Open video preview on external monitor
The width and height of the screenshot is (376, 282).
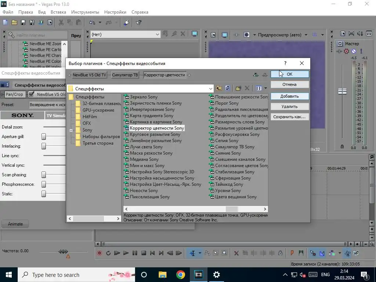pyautogui.click(x=224, y=35)
